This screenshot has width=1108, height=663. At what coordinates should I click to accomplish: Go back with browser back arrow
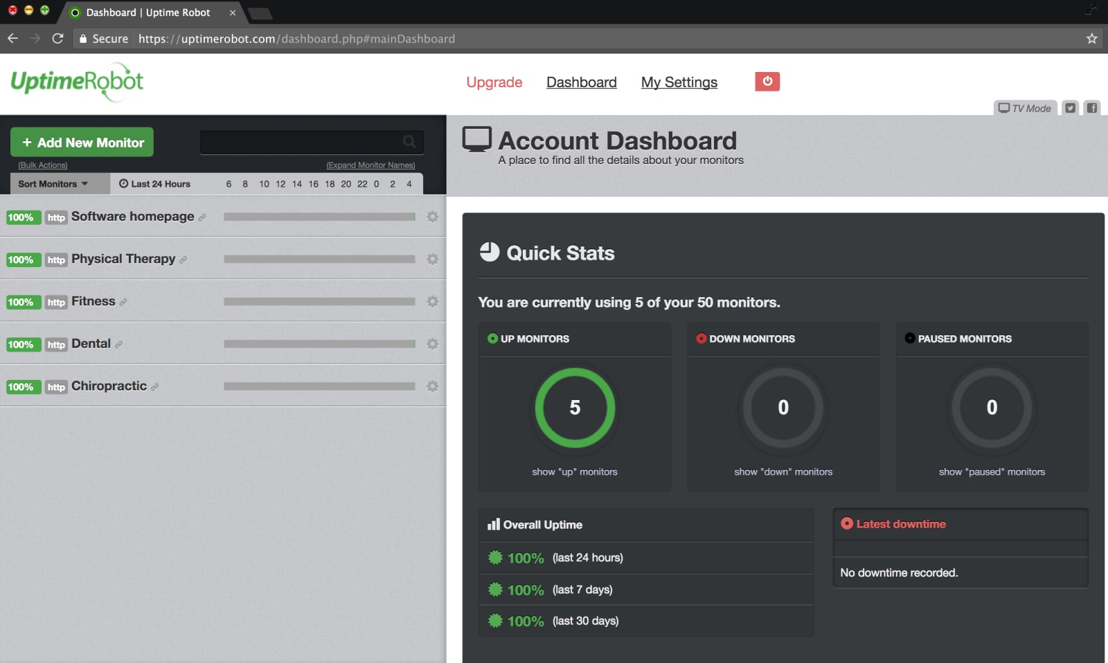[12, 39]
